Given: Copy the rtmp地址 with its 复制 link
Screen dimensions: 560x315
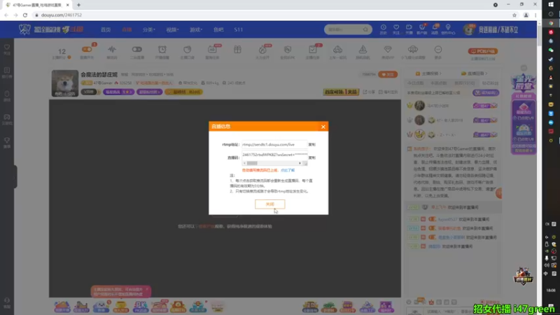Looking at the screenshot, I should click(x=311, y=145).
